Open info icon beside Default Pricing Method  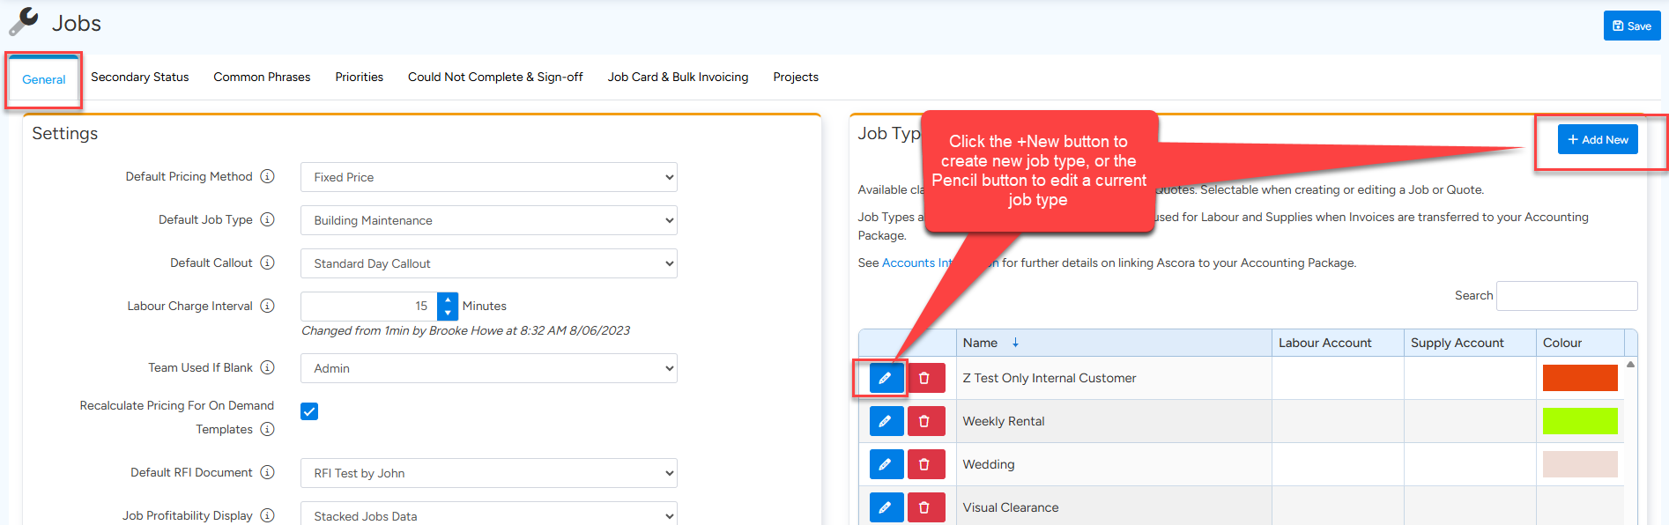pyautogui.click(x=267, y=176)
